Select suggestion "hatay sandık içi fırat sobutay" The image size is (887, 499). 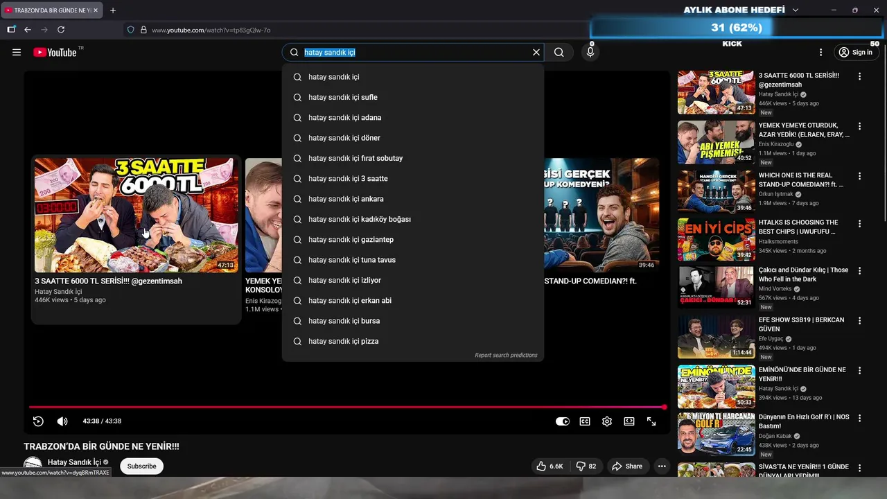(413, 158)
